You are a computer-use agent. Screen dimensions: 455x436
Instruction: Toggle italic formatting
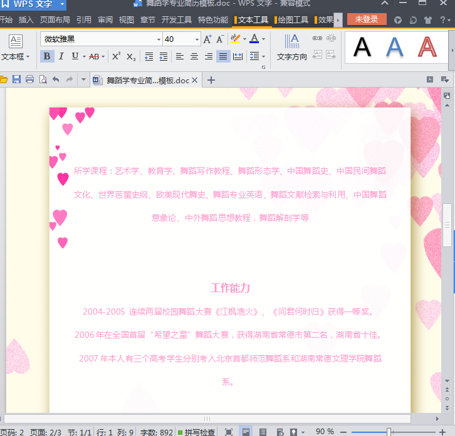61,56
